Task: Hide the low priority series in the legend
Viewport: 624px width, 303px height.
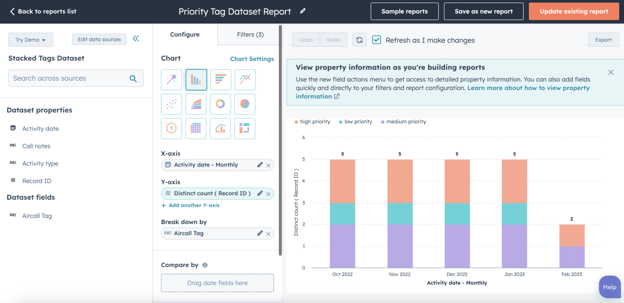Action: 355,121
